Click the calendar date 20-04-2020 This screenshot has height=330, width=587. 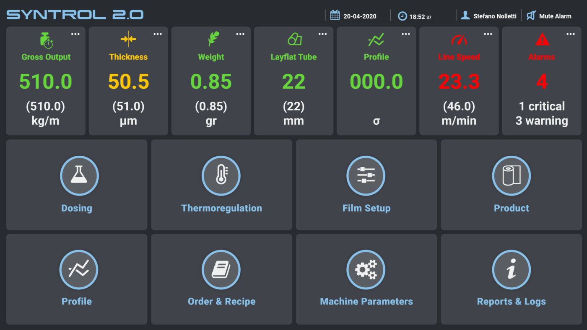pos(353,16)
